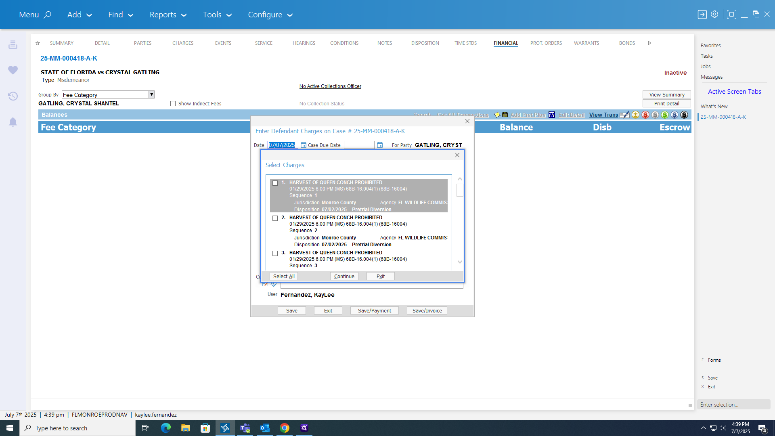Switch to the SUMMARY tab

pyautogui.click(x=62, y=43)
